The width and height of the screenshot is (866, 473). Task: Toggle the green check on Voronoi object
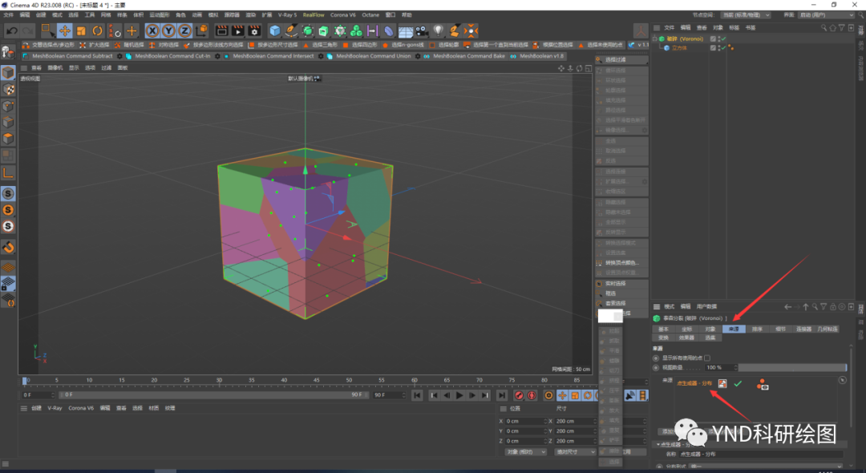pyautogui.click(x=723, y=39)
